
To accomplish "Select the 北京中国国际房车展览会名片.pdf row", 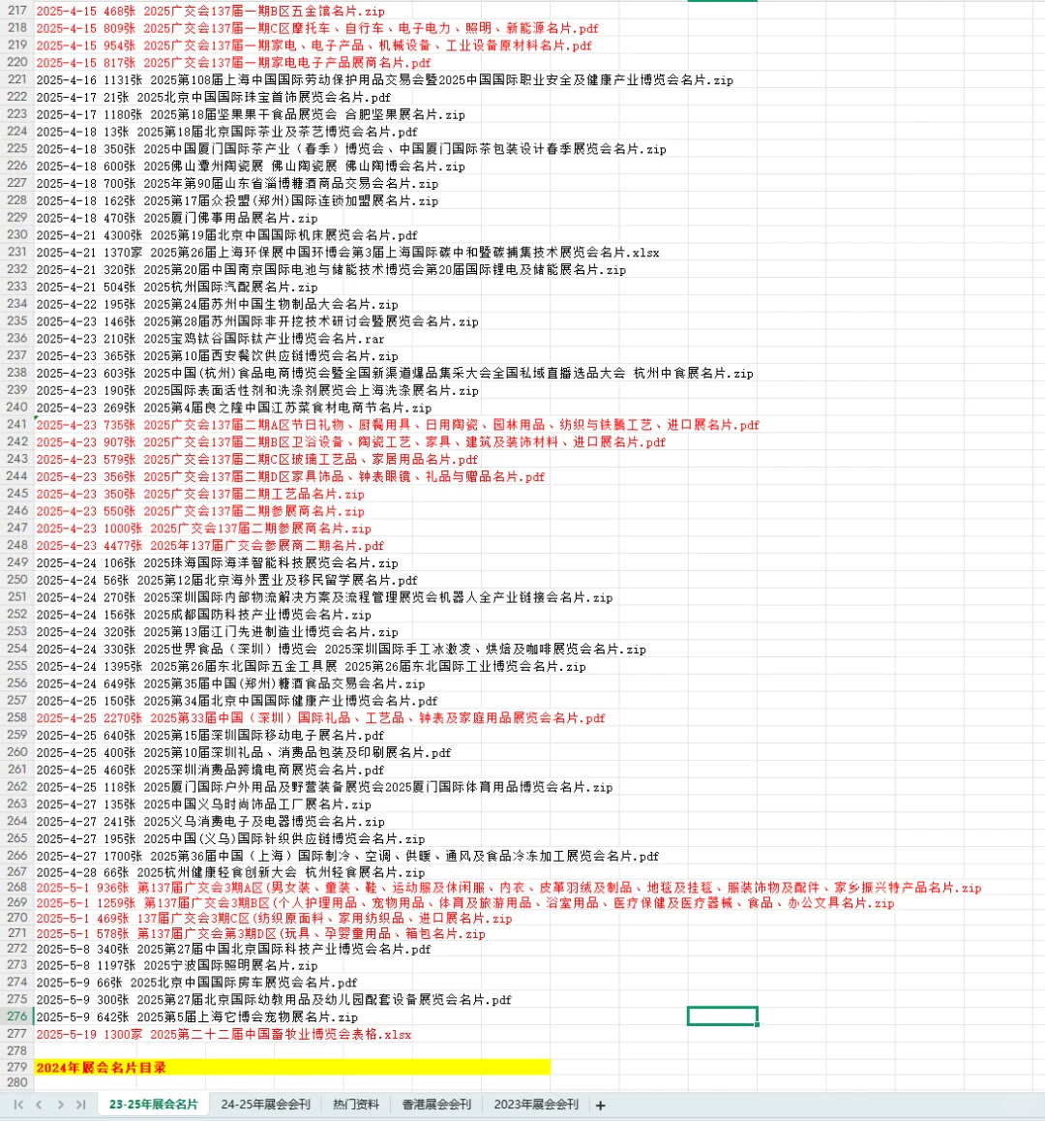I will (196, 983).
